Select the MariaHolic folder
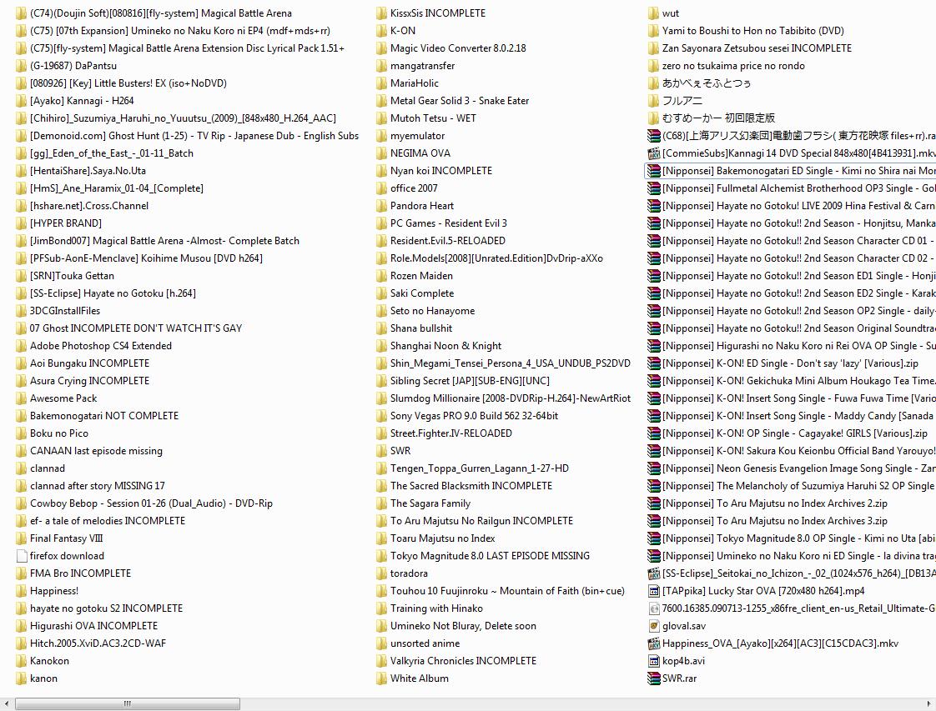Image resolution: width=936 pixels, height=711 pixels. coord(415,83)
